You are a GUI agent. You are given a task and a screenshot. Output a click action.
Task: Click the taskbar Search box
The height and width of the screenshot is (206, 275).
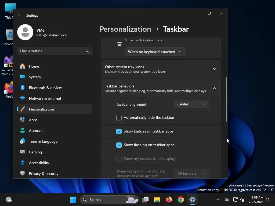(109, 200)
